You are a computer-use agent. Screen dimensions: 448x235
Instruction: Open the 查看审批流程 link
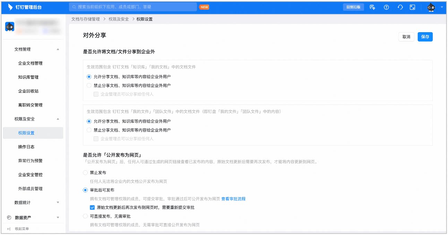233,199
